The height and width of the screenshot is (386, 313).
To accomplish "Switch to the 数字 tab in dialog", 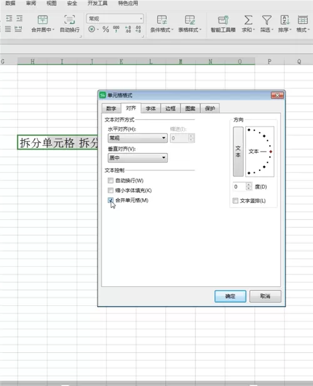I will pos(111,108).
